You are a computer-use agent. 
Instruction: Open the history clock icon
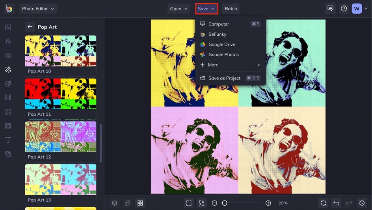point(362,203)
